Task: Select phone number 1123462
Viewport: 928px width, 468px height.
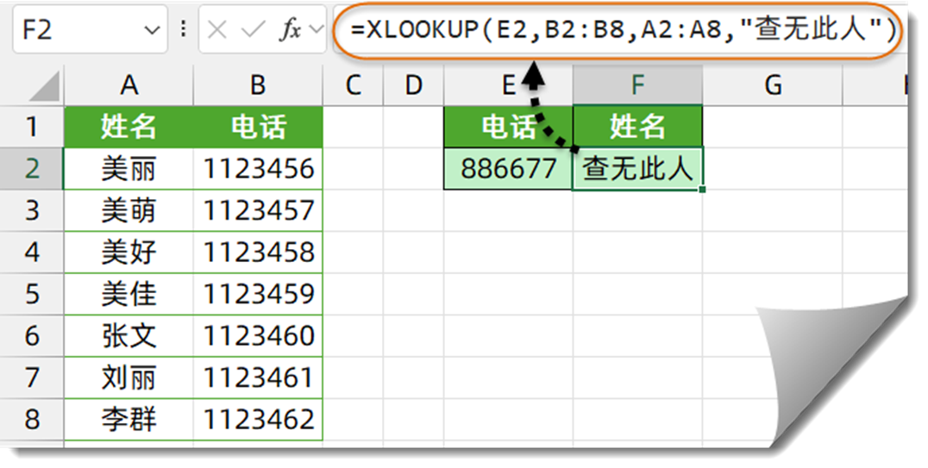Action: coord(258,420)
